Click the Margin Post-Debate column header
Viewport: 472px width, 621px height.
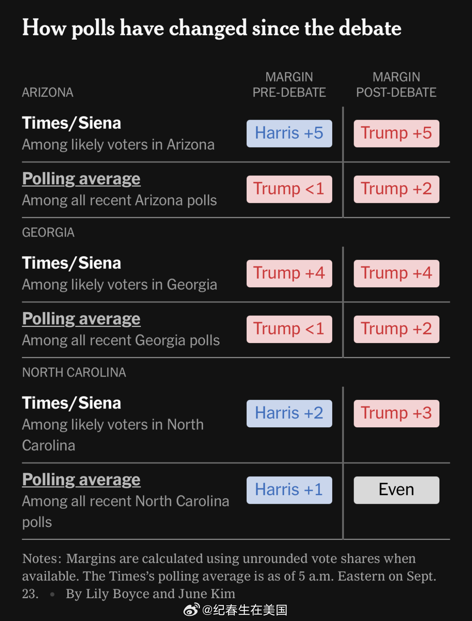click(x=397, y=85)
